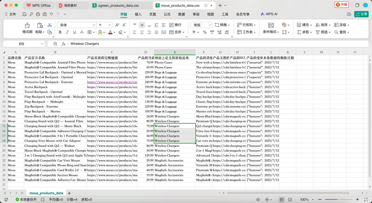Click the green 分享 share button
The height and width of the screenshot is (203, 372).
361,14
